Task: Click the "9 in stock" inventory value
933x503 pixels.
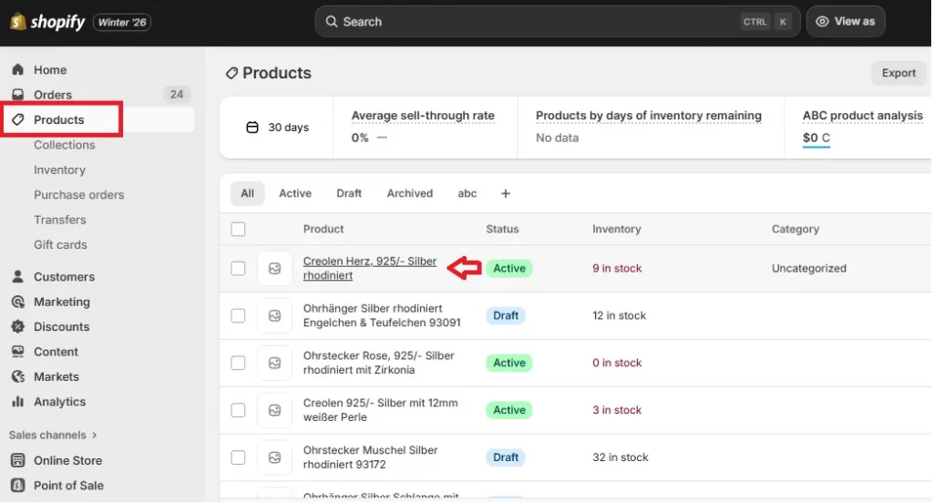Action: 617,269
